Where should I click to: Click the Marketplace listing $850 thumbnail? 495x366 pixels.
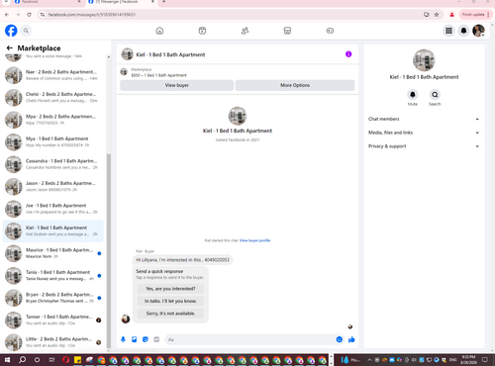(124, 72)
